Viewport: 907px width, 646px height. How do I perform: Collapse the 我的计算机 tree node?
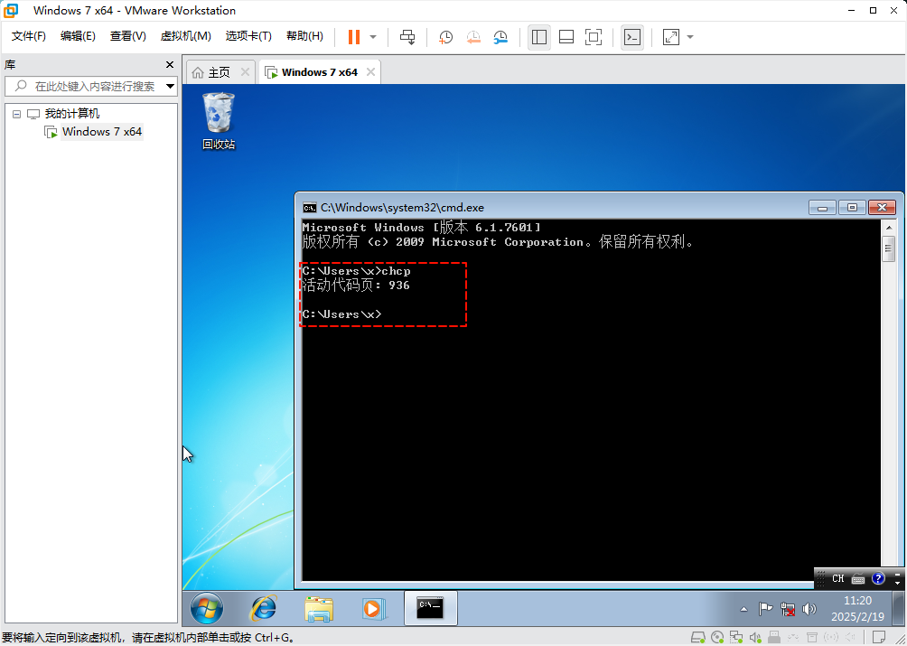(15, 113)
